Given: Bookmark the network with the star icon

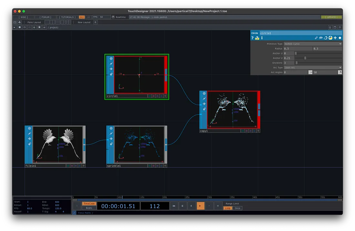Looking at the screenshot, I should (39, 27).
